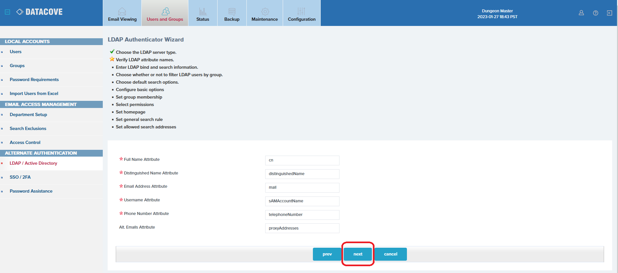Image resolution: width=618 pixels, height=273 pixels.
Task: Click the logout icon in header
Action: point(609,13)
